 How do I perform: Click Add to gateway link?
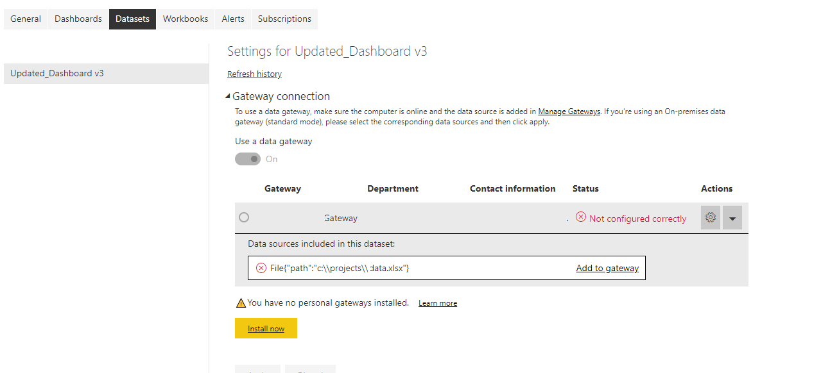click(x=607, y=268)
